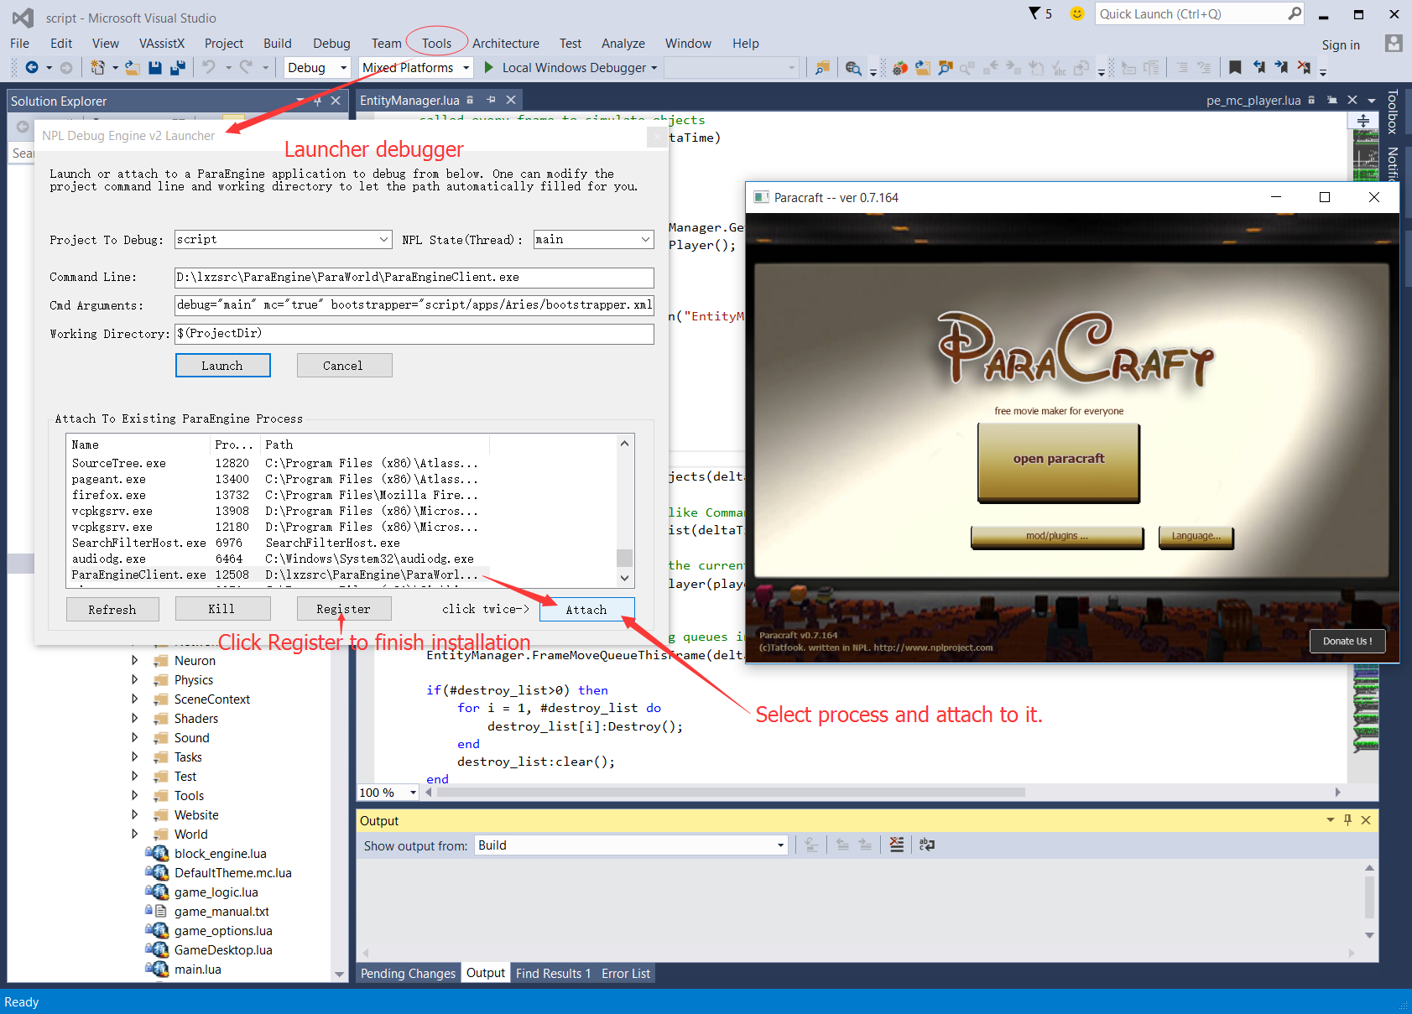1412x1014 pixels.
Task: Click the notifications flag icon
Action: click(x=1034, y=13)
